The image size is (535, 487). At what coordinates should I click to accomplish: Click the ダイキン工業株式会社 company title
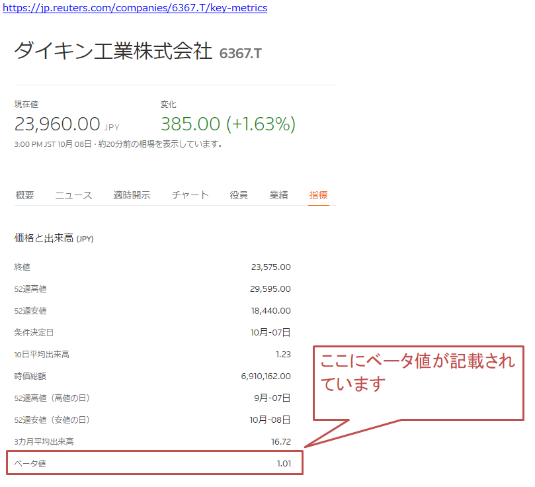click(113, 51)
